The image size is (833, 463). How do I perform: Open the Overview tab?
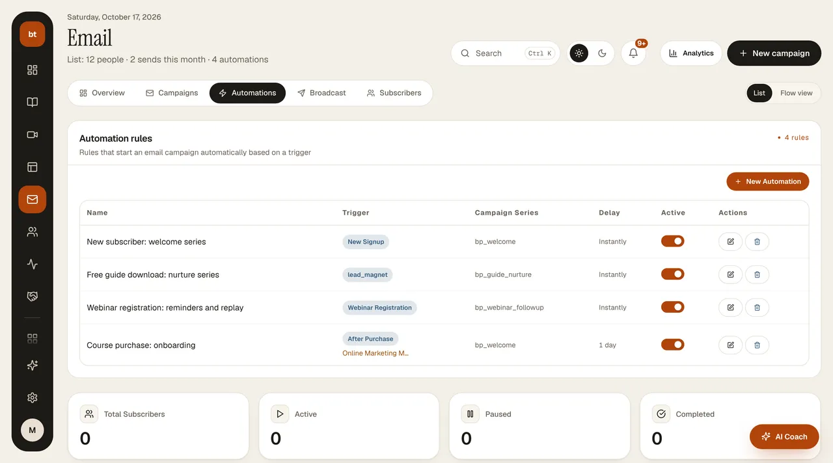pyautogui.click(x=102, y=93)
